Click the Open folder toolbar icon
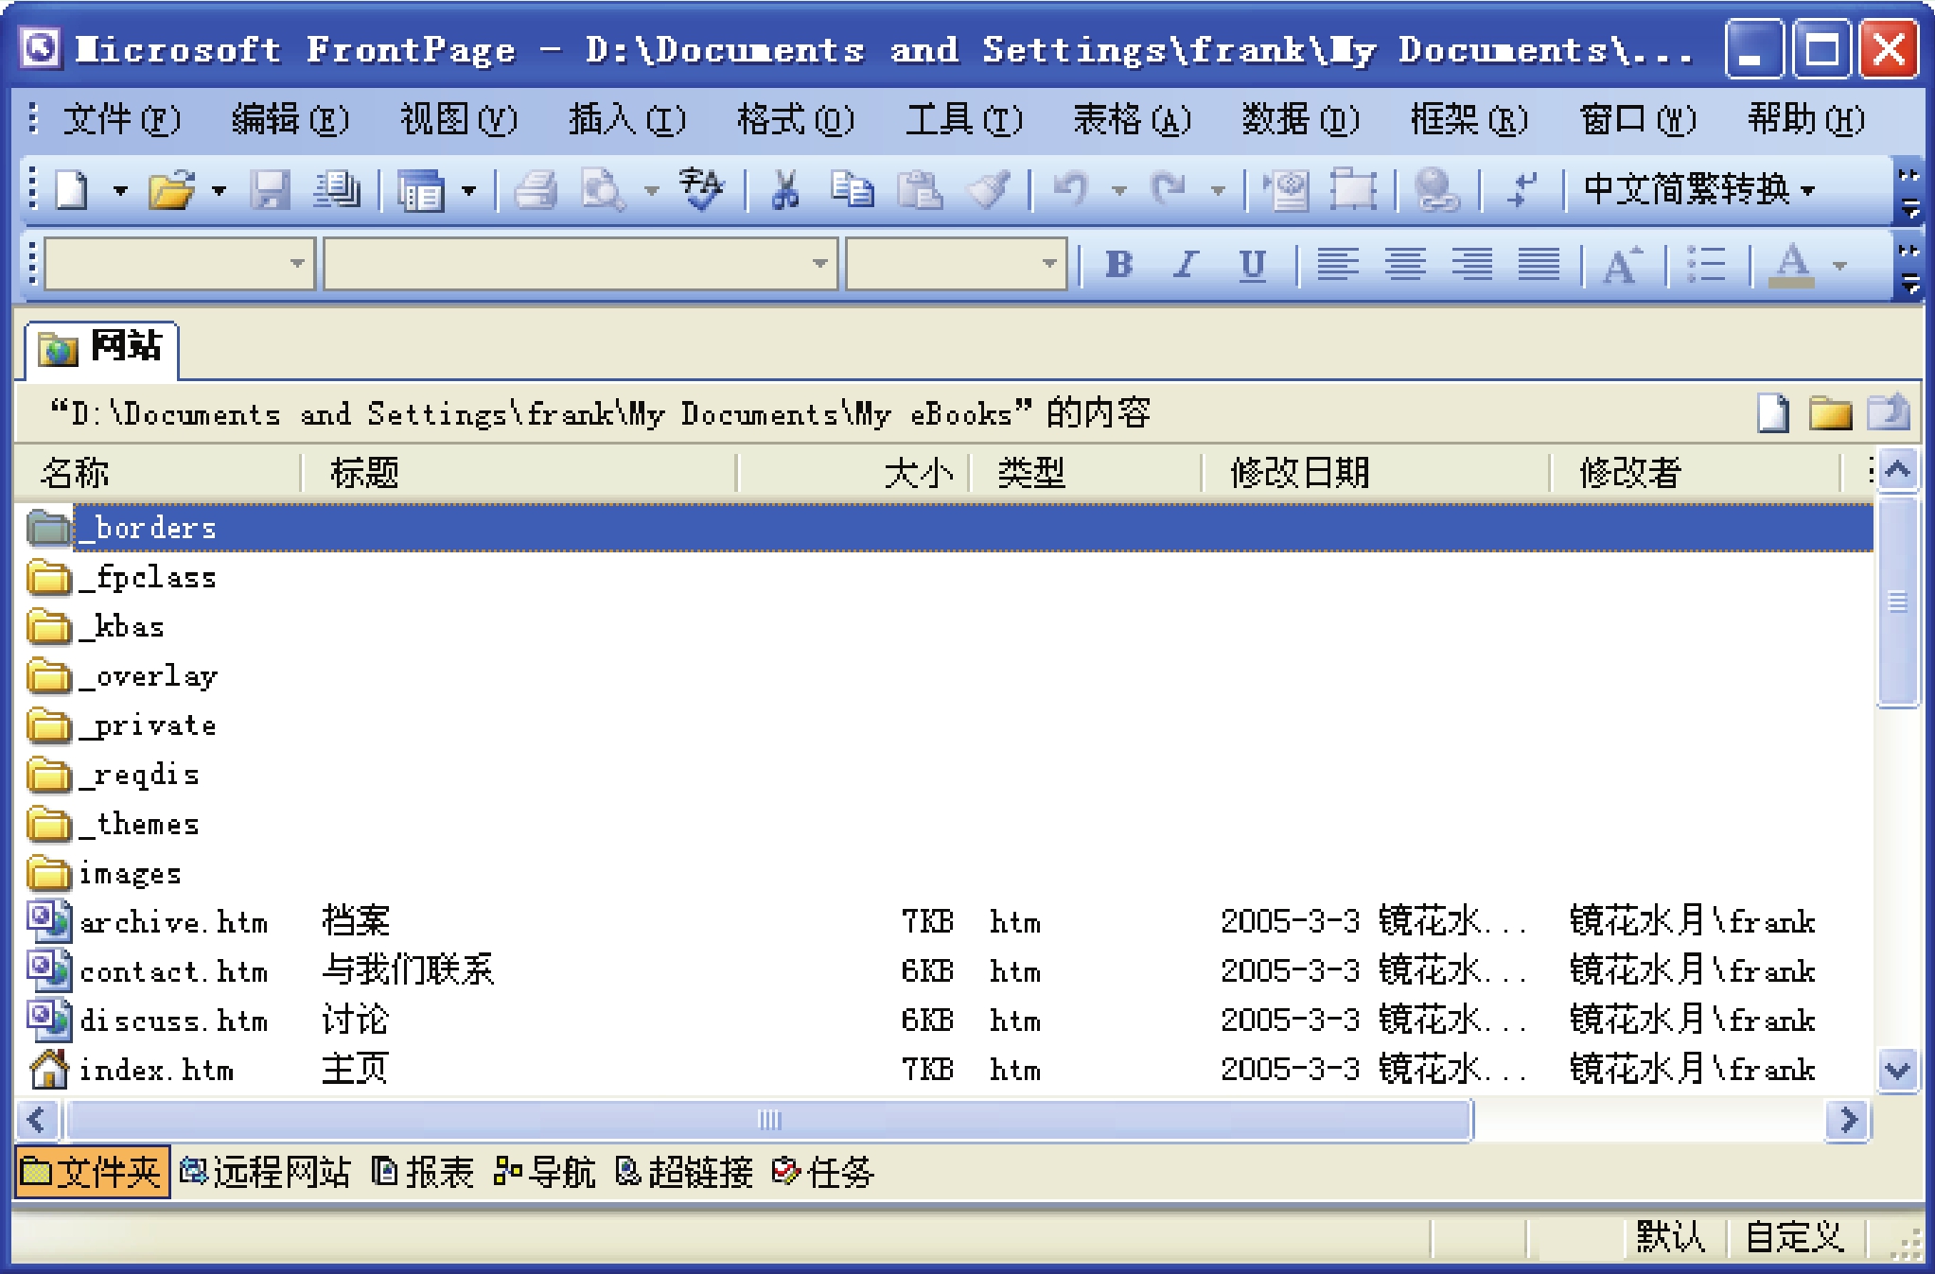The height and width of the screenshot is (1274, 1935). (171, 190)
